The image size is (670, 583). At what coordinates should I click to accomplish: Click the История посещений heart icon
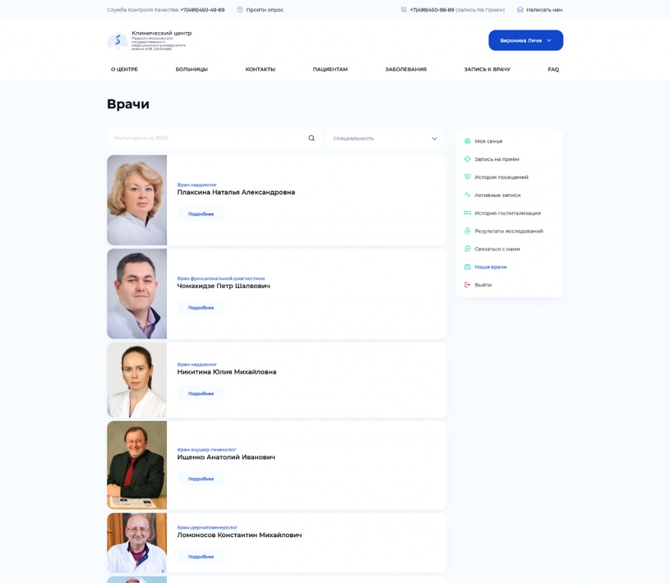pos(467,177)
